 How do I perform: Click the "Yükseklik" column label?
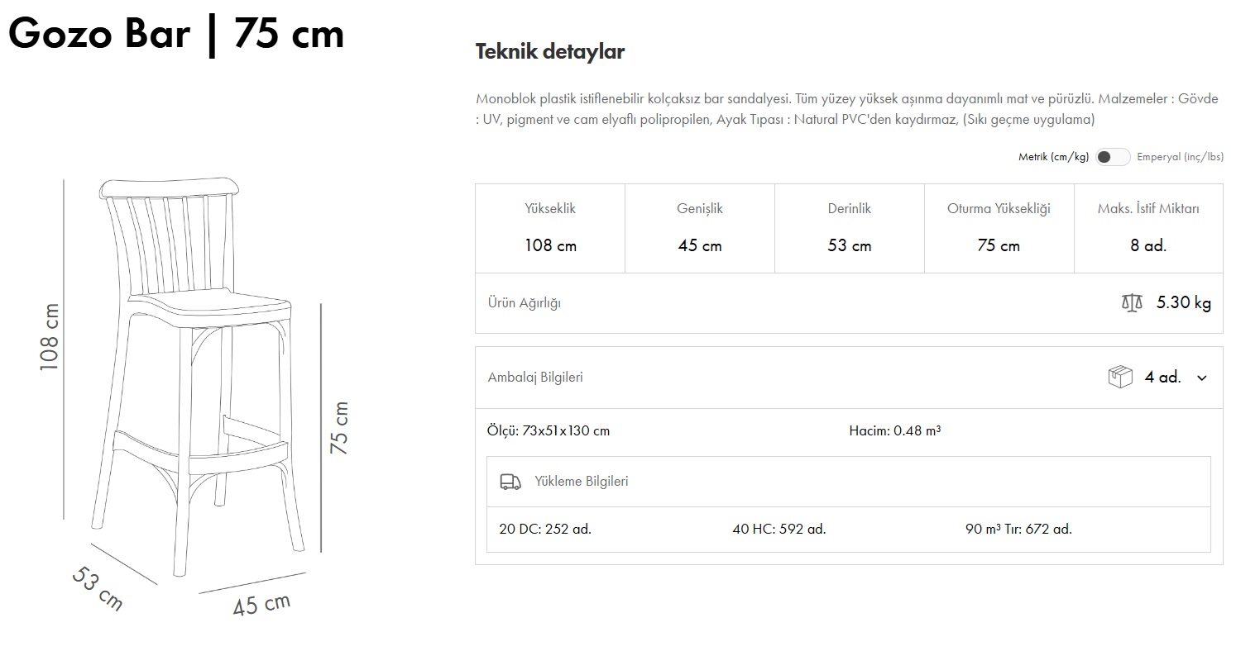pyautogui.click(x=550, y=208)
